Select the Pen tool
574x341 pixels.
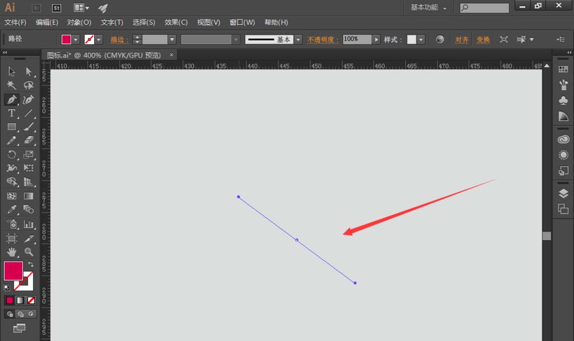click(11, 99)
